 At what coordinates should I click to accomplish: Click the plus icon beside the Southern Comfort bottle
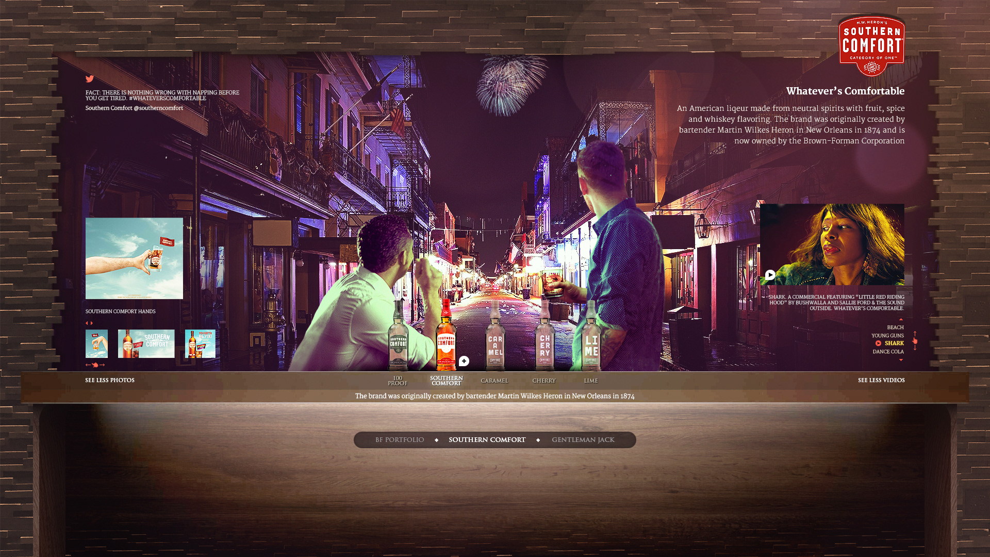point(464,361)
